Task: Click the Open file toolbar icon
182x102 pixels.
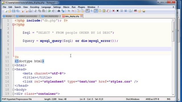Action: [9, 11]
